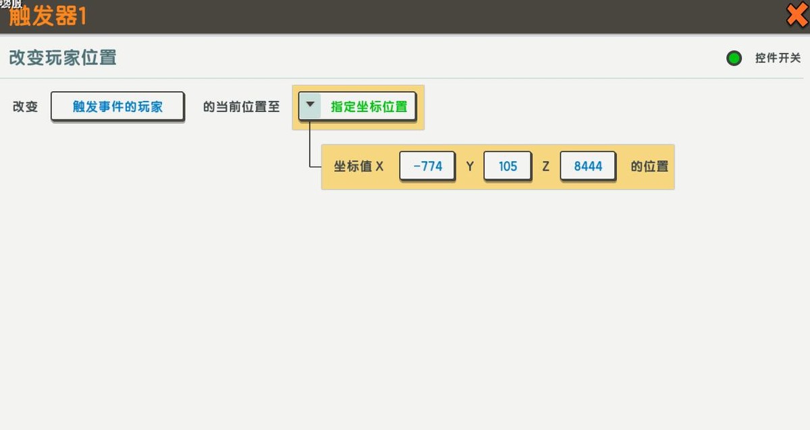The height and width of the screenshot is (430, 810).
Task: Click the 的位置 text after Z field
Action: click(x=649, y=166)
